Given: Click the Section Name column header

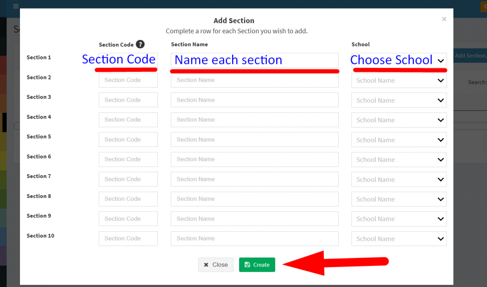Looking at the screenshot, I should point(189,44).
